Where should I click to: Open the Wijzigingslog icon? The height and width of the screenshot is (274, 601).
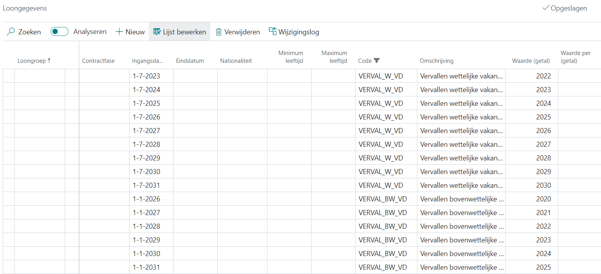point(273,32)
